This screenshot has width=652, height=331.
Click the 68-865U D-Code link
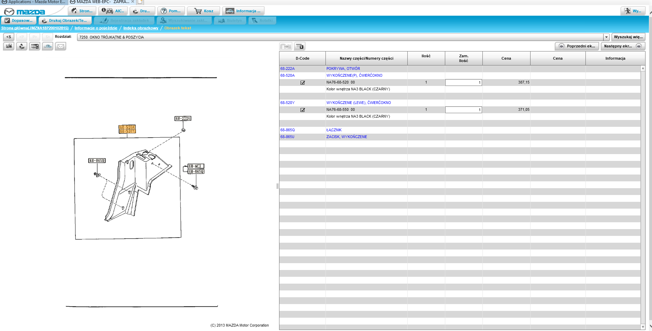(x=287, y=137)
